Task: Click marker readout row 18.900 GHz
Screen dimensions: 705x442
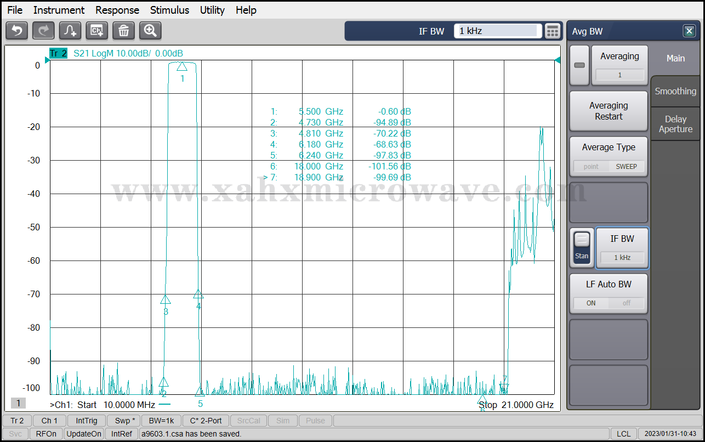Action: pos(337,177)
